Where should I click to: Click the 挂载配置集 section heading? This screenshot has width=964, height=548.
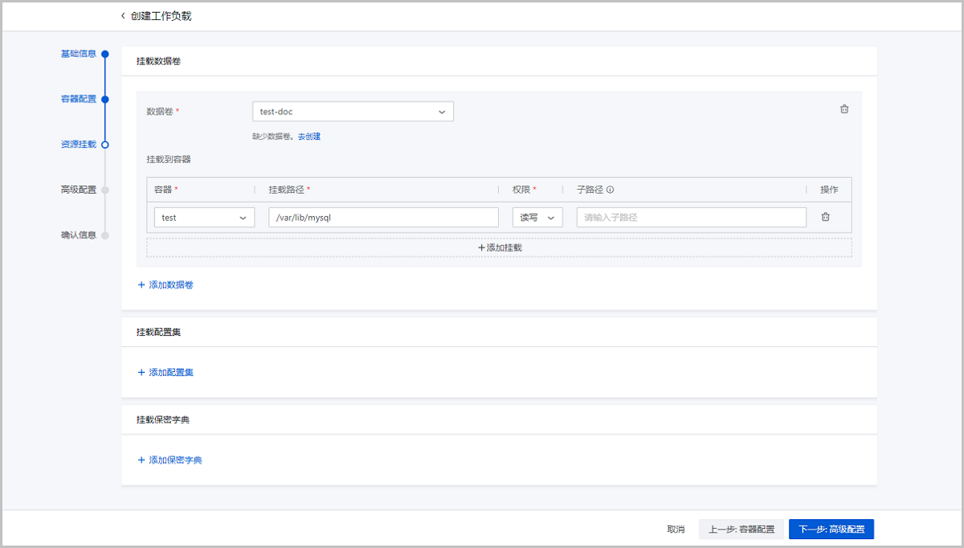(x=158, y=332)
